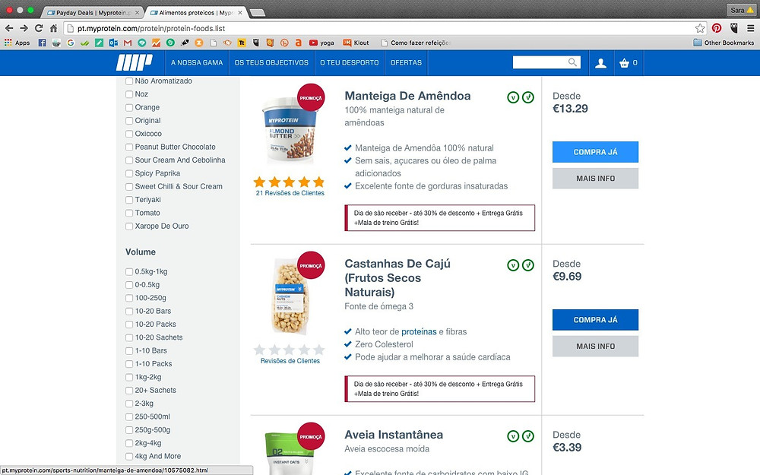Open the Apps bookmark shortcut
The image size is (760, 475).
(x=17, y=43)
